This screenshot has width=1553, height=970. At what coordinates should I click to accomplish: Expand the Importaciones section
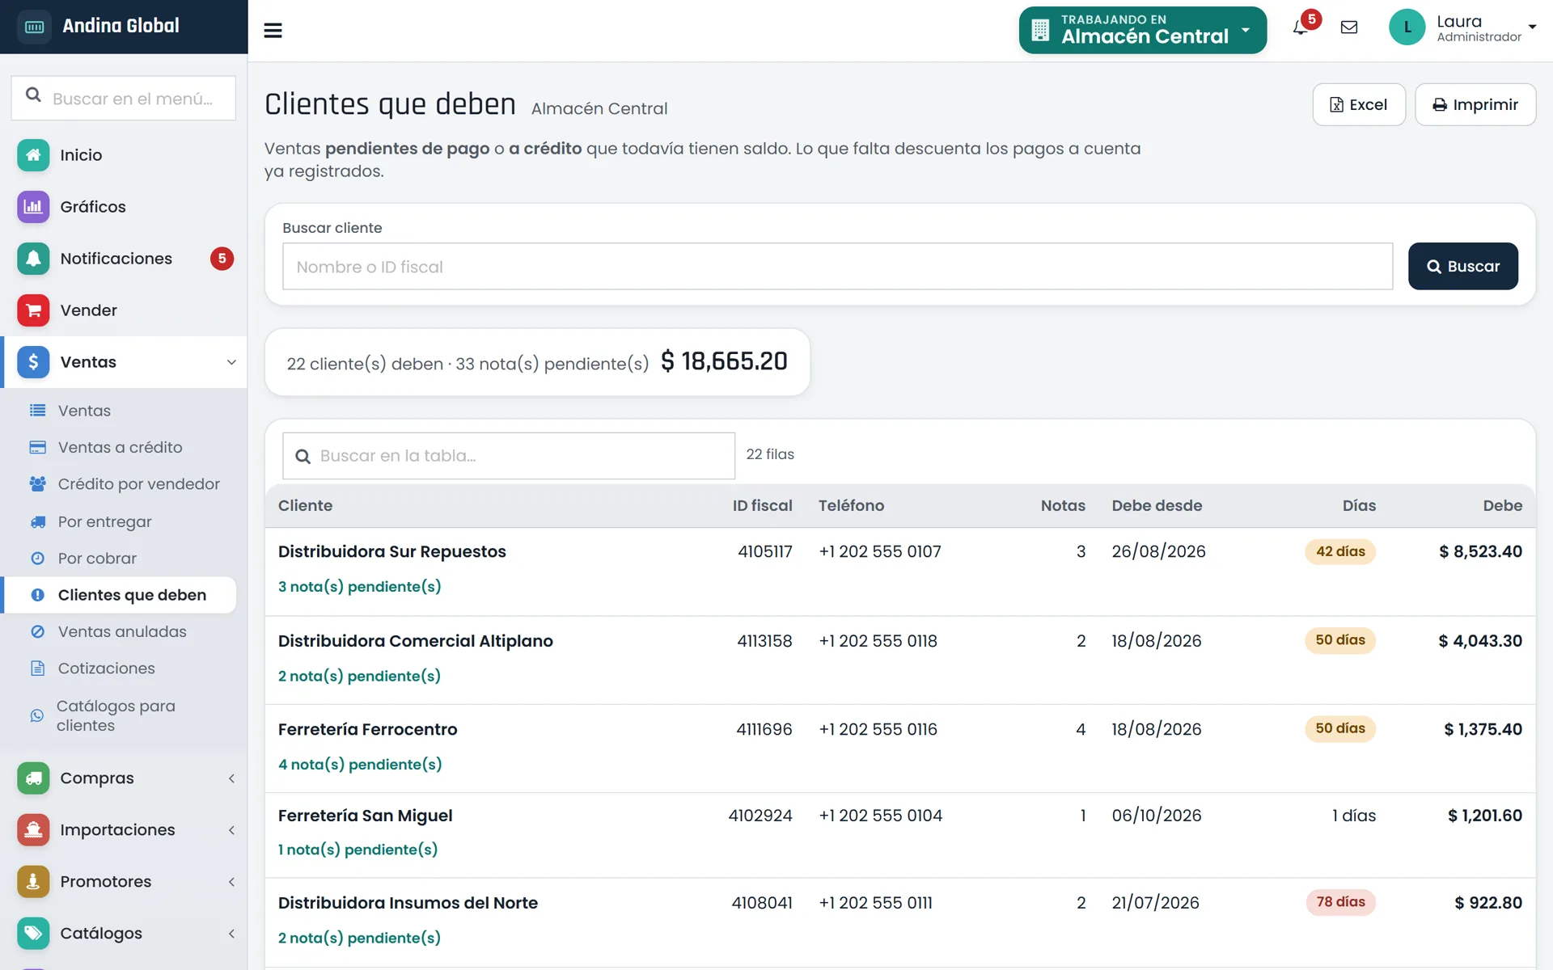coord(124,830)
